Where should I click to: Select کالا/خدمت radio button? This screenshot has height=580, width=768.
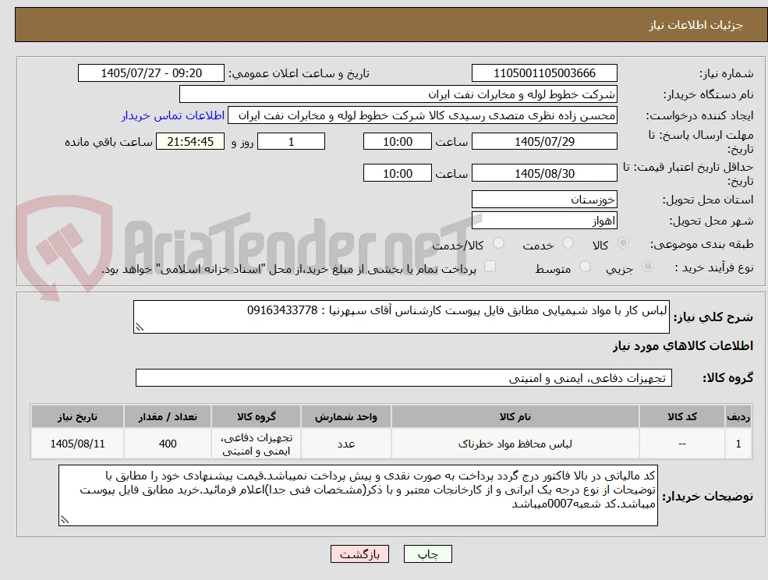pyautogui.click(x=498, y=243)
